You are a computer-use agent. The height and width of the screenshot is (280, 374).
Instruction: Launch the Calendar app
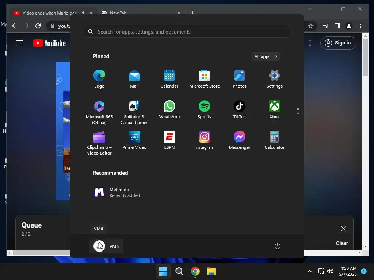[x=169, y=79]
